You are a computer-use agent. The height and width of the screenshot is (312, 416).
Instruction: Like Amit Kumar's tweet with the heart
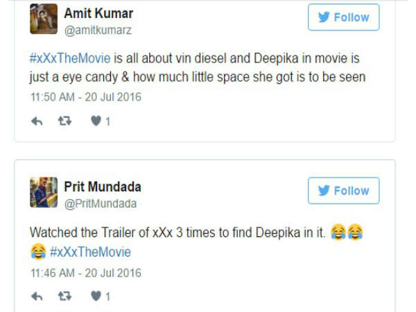pos(96,121)
